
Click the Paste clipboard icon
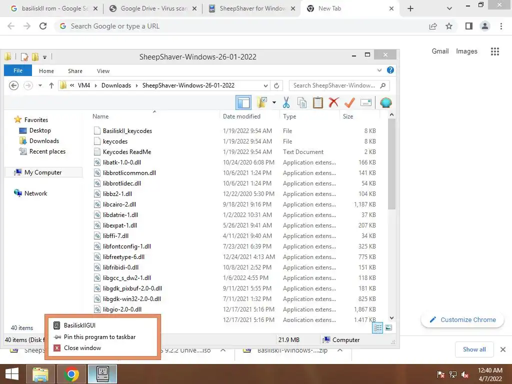317,103
